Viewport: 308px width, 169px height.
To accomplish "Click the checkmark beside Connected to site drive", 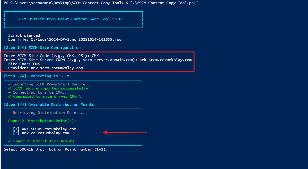I will [10, 96].
